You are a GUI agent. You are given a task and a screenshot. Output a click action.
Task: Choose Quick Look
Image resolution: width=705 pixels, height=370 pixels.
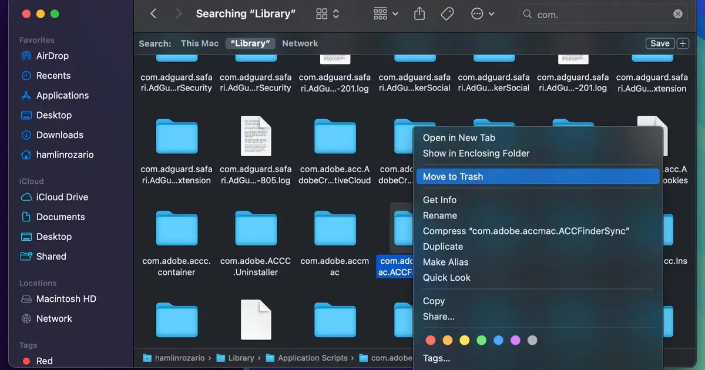446,278
